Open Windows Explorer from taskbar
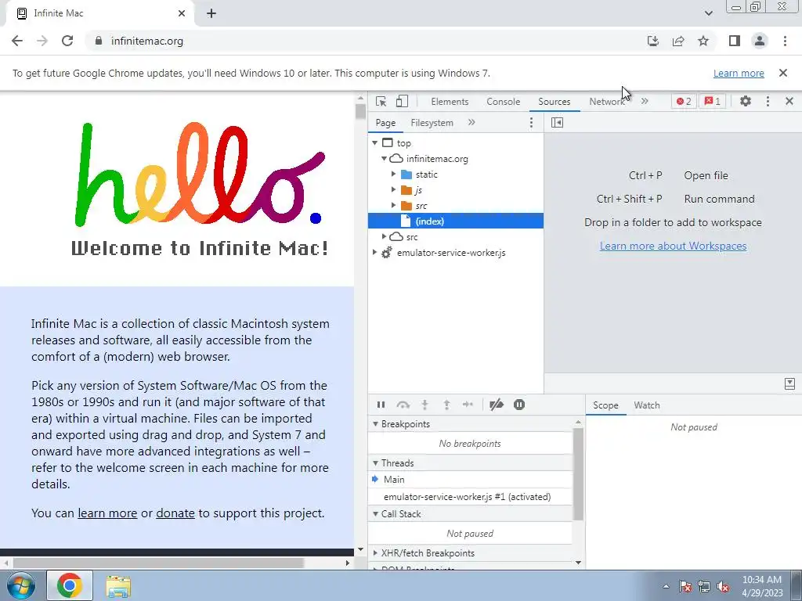Screen dimensions: 802x601 coord(118,586)
